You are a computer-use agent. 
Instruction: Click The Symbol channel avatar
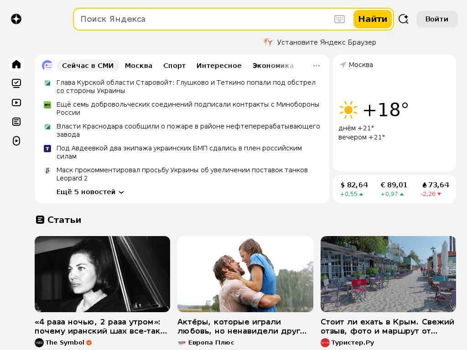(39, 343)
